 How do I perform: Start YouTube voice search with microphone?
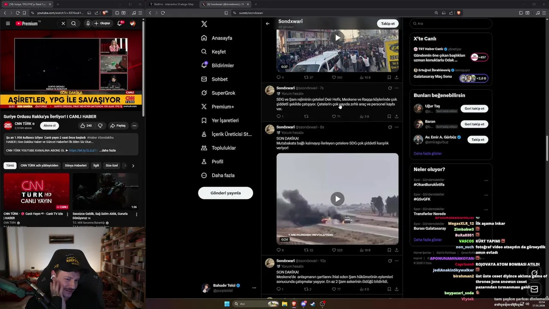pyautogui.click(x=88, y=24)
